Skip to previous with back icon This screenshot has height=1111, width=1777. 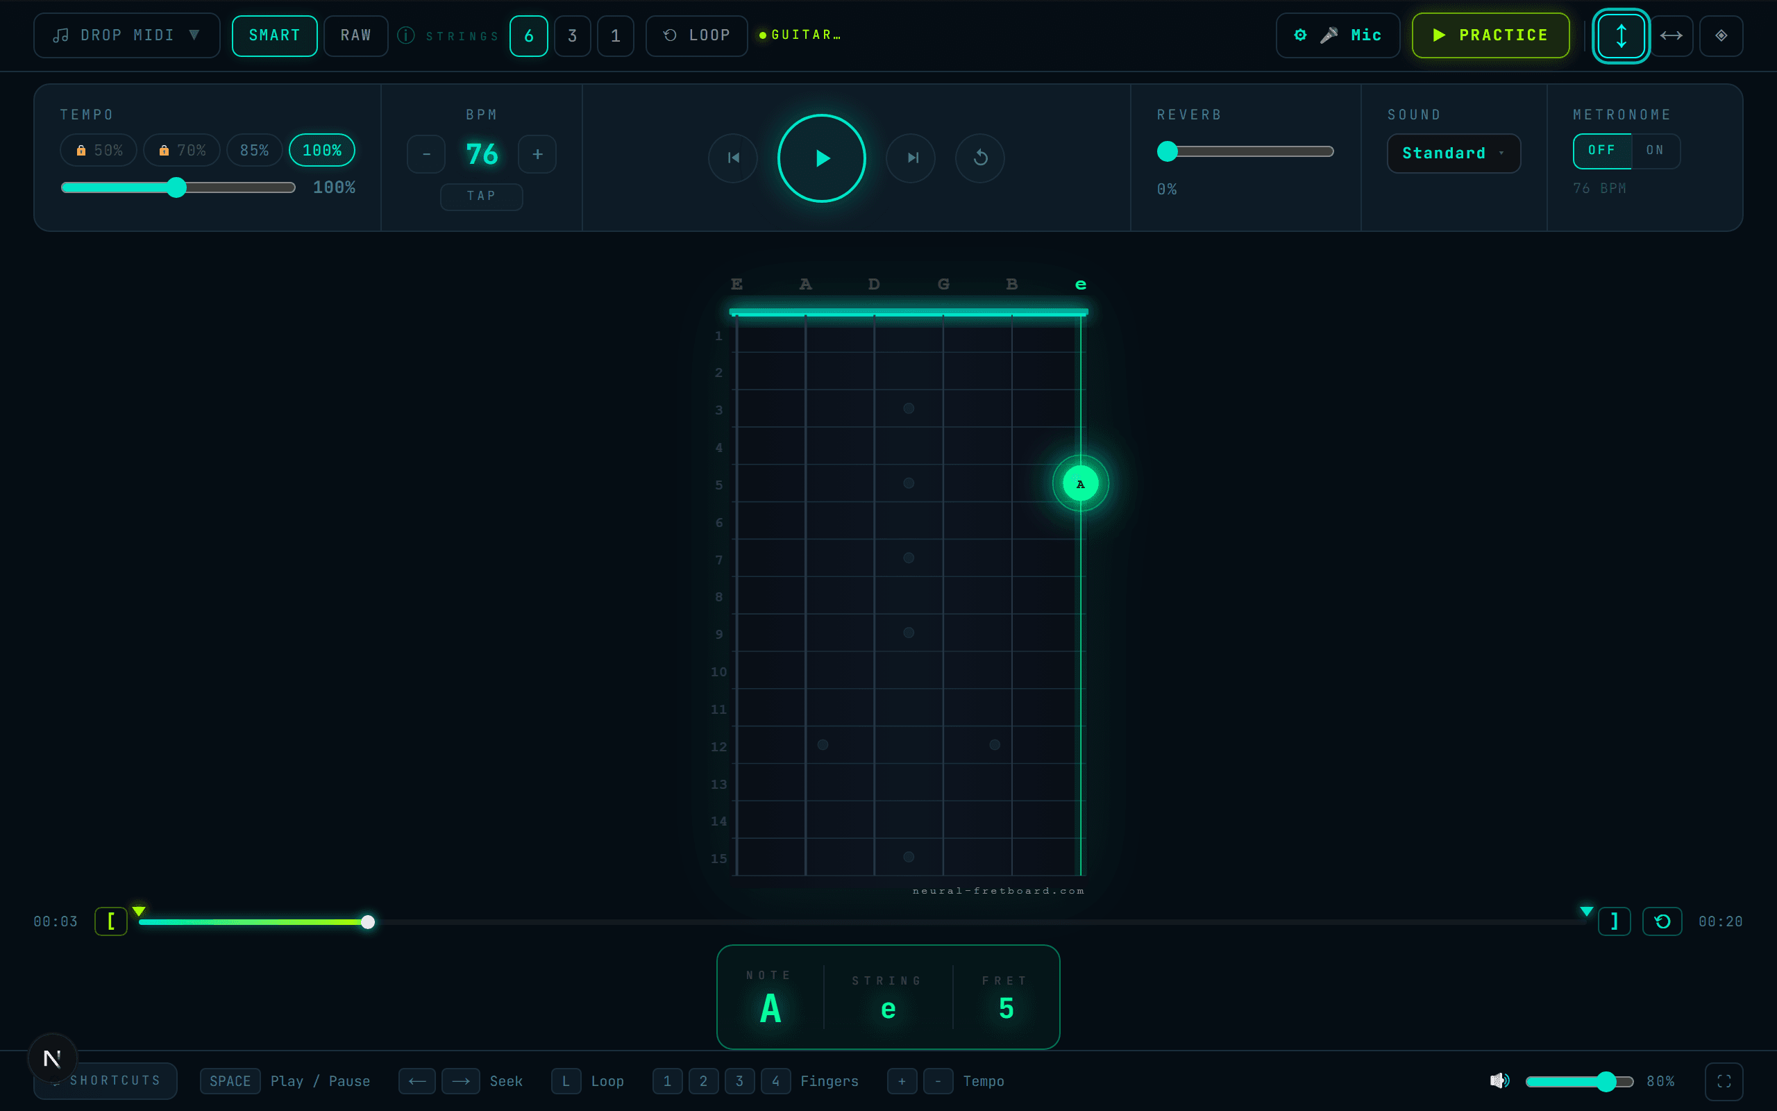(733, 158)
